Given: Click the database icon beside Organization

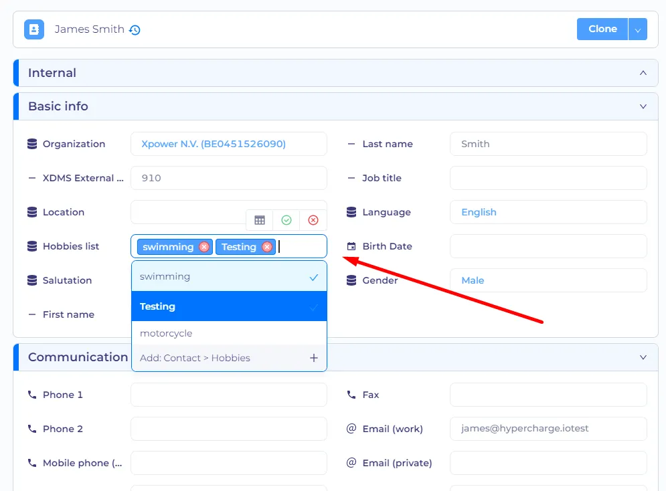Looking at the screenshot, I should tap(32, 144).
